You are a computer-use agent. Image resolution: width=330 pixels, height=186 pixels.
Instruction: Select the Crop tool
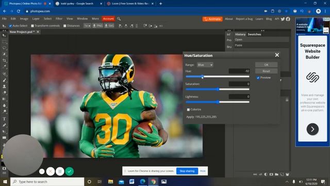pos(4,60)
